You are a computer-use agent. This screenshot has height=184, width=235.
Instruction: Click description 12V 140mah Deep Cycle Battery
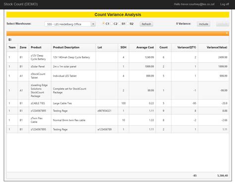click(71, 57)
